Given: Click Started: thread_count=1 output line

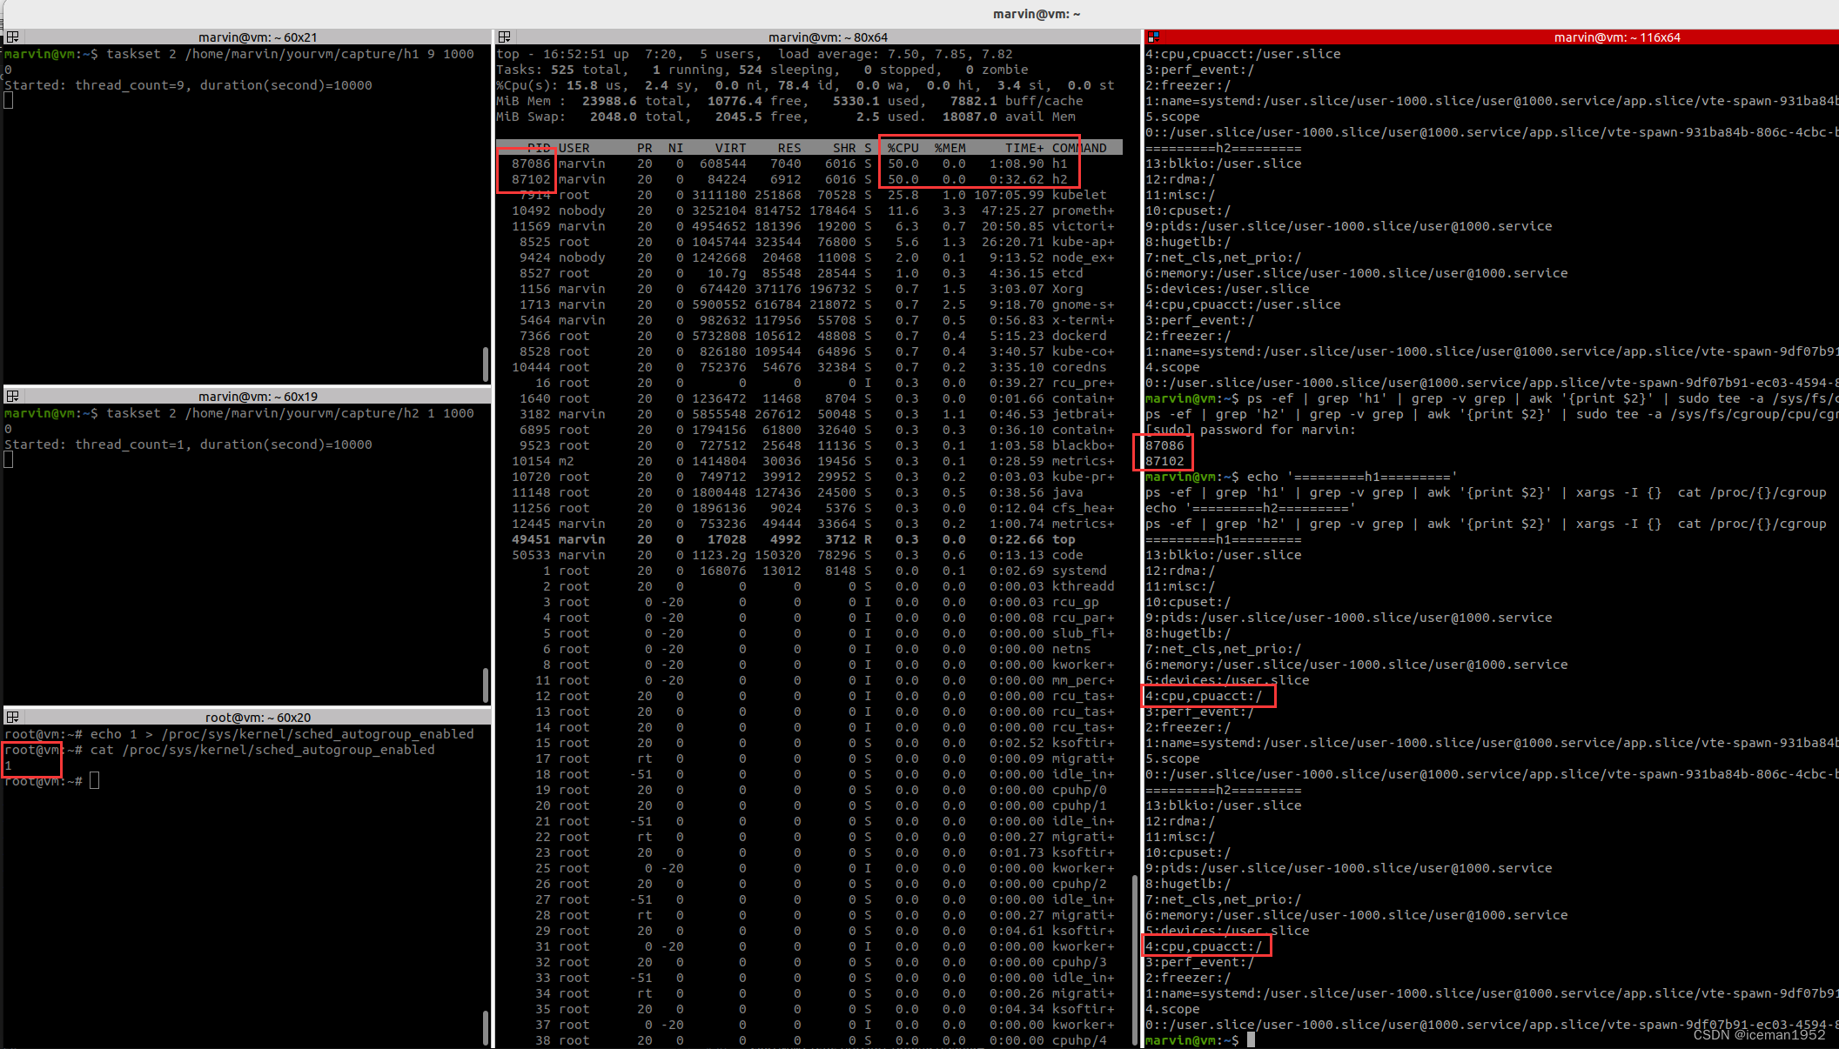Looking at the screenshot, I should point(188,444).
